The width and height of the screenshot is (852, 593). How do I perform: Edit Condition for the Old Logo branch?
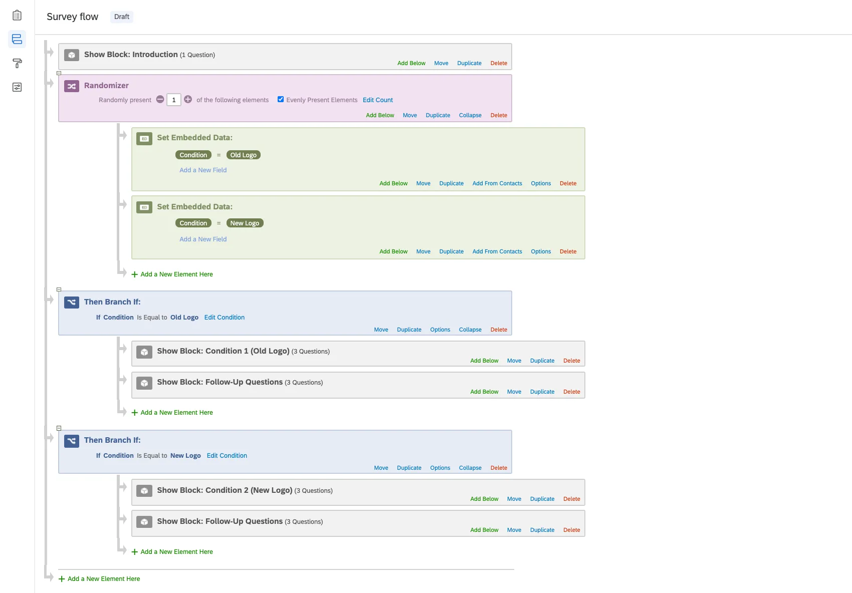click(224, 318)
